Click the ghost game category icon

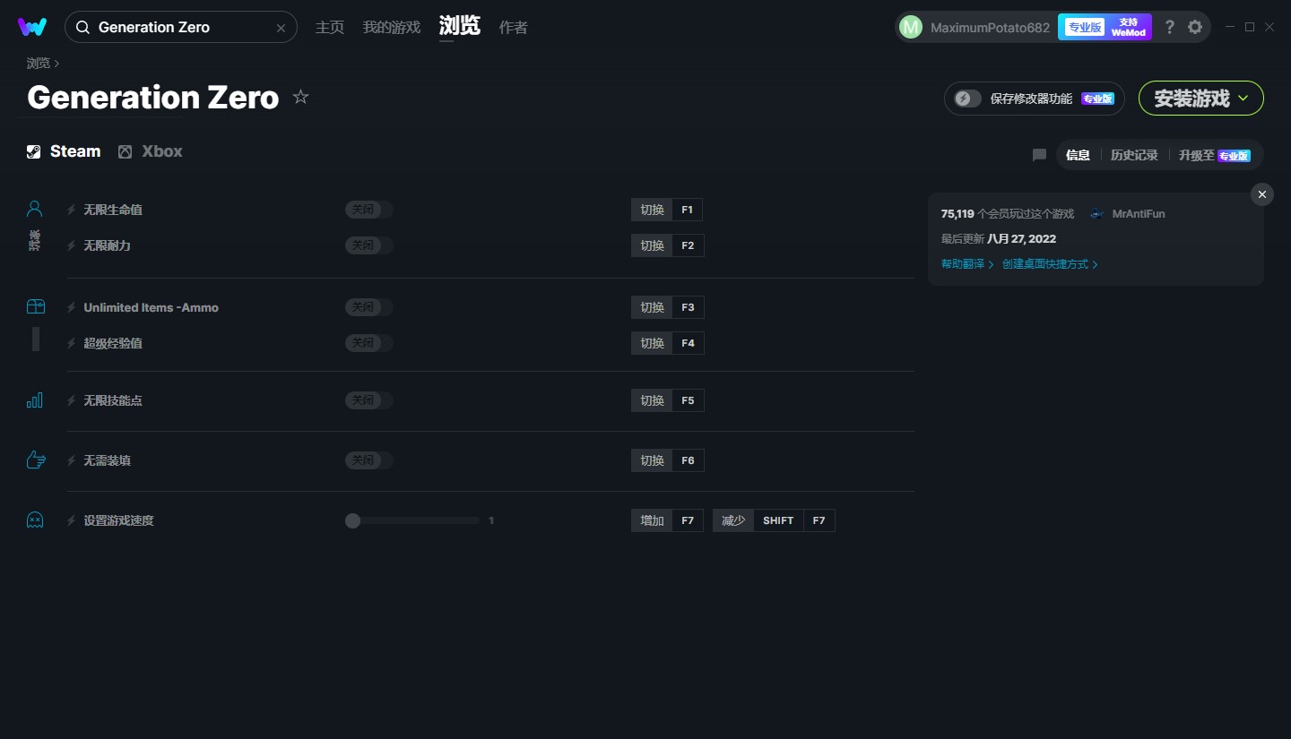click(x=35, y=520)
